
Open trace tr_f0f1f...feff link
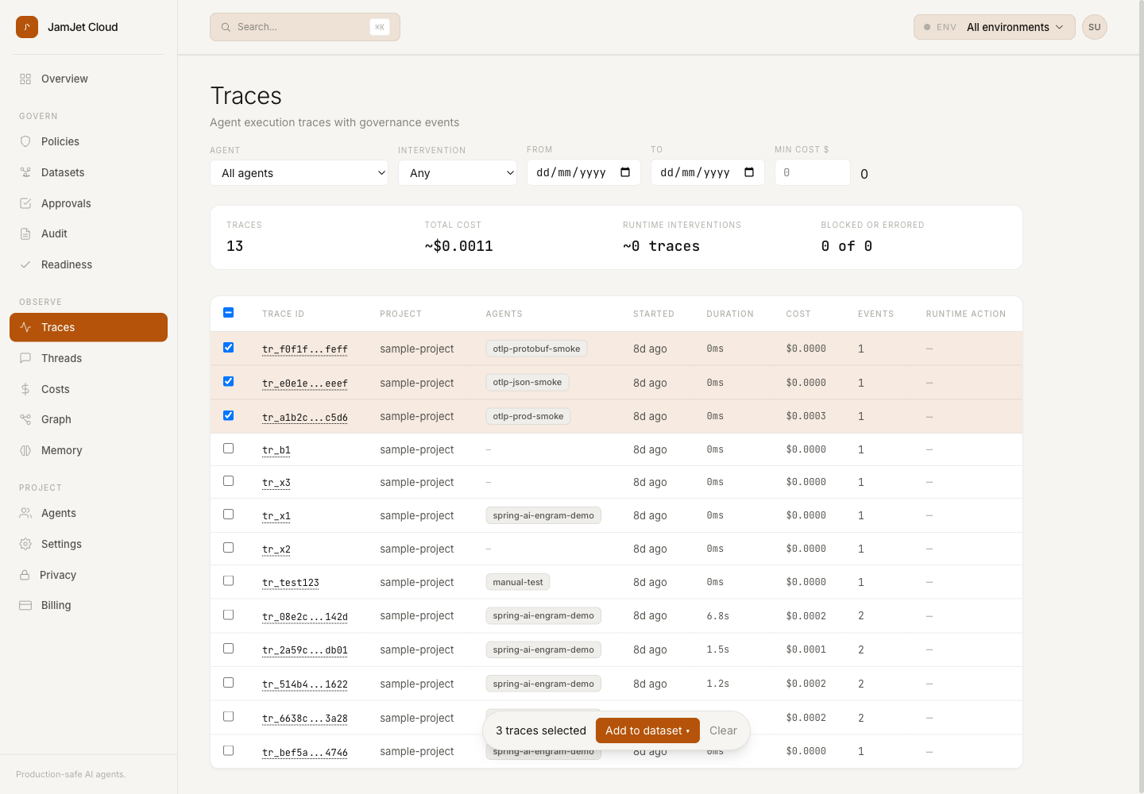click(305, 349)
